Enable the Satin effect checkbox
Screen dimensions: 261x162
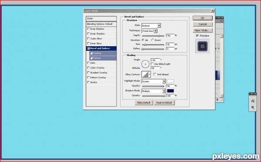[x=88, y=63]
